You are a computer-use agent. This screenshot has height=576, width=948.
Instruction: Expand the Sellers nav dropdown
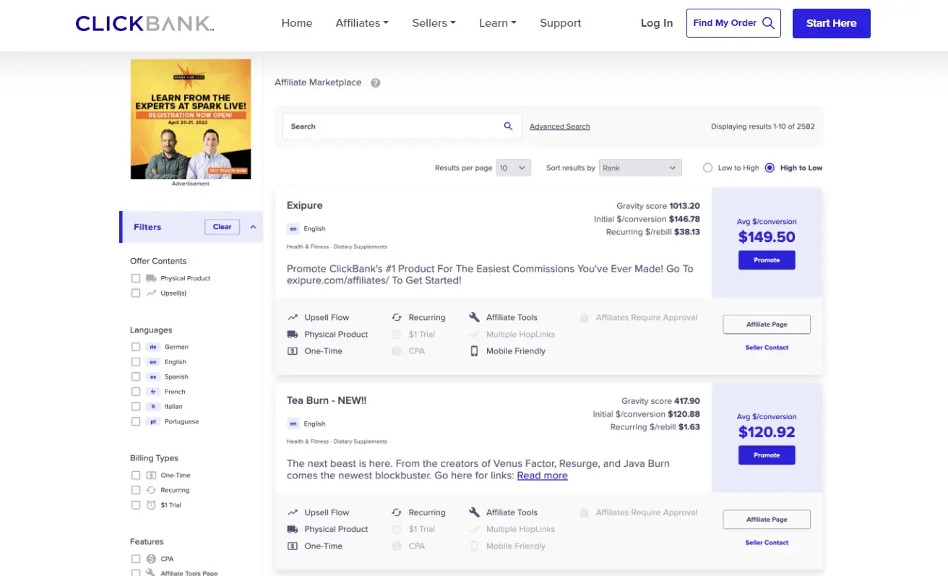[434, 23]
